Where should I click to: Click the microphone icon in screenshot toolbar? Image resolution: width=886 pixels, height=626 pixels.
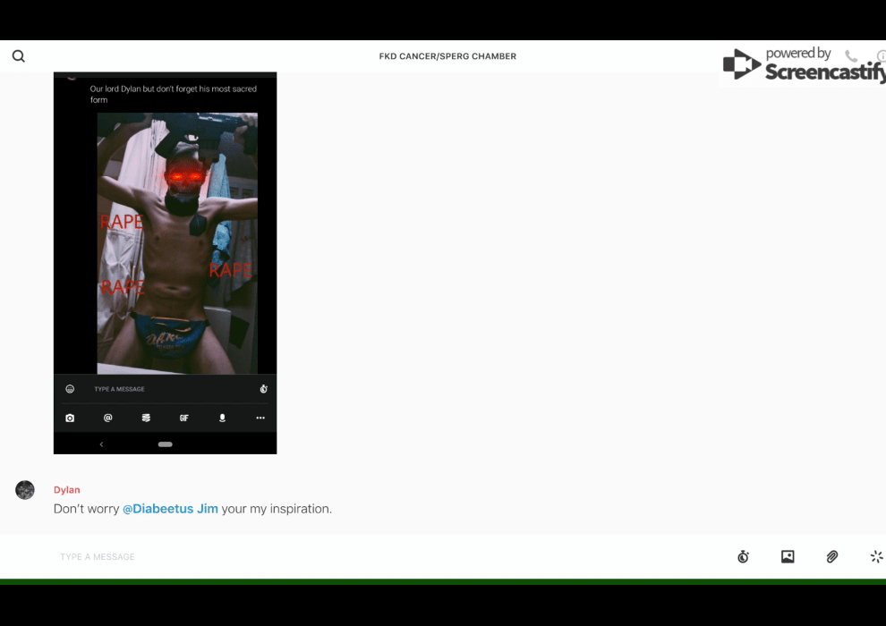click(223, 418)
